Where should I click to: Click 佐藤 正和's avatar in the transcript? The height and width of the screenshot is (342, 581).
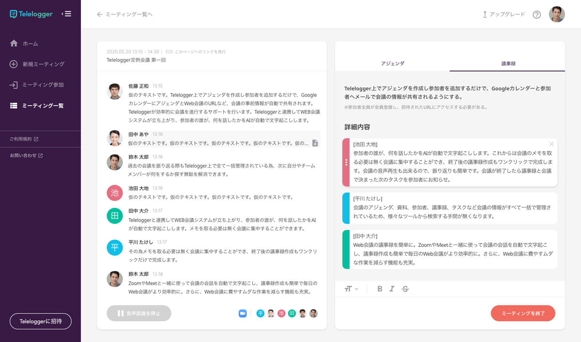tap(115, 91)
